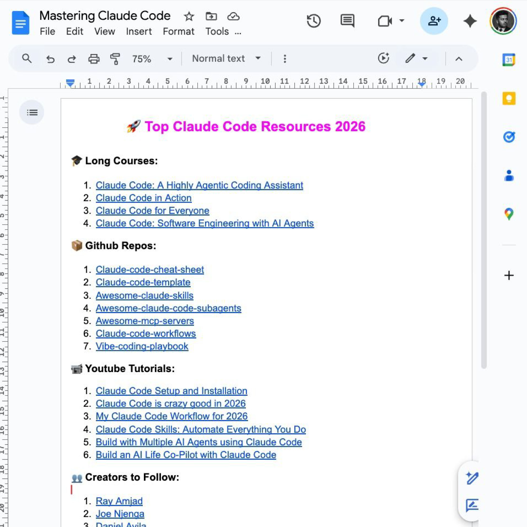
Task: Open the Edit menu
Action: (x=75, y=32)
